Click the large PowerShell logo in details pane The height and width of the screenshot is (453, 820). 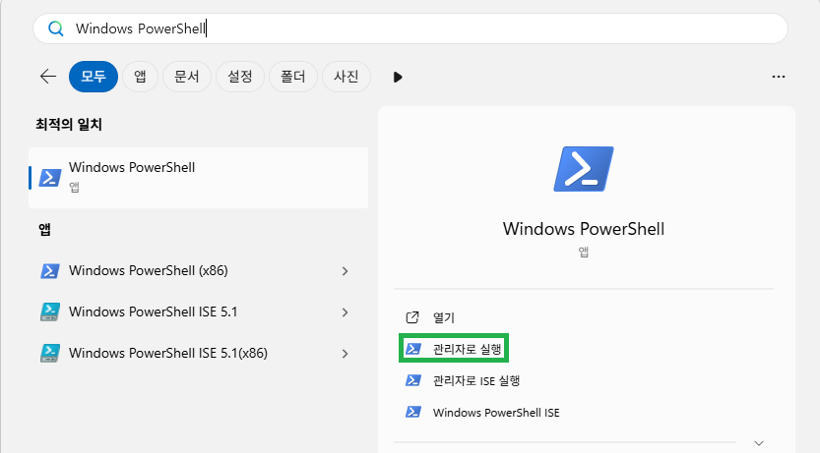point(584,169)
